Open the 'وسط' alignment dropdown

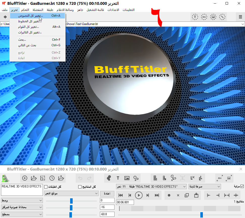click(22, 200)
